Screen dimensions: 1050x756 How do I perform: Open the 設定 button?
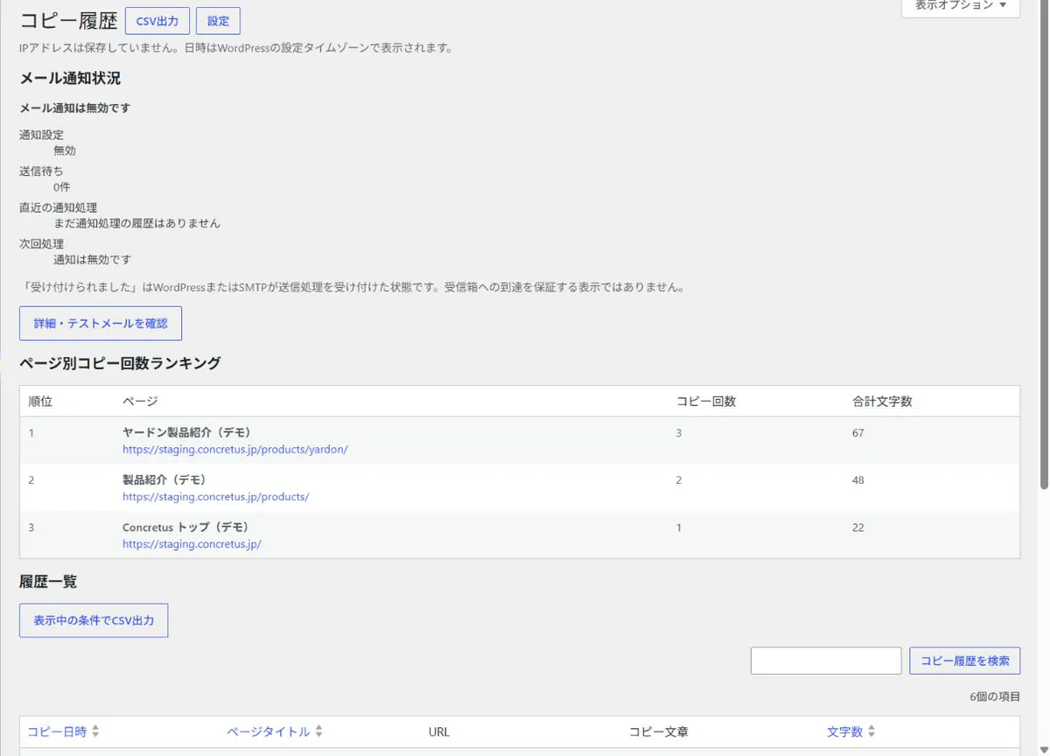(218, 21)
